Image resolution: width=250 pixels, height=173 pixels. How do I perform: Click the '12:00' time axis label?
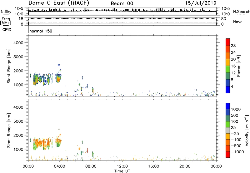(x=122, y=166)
